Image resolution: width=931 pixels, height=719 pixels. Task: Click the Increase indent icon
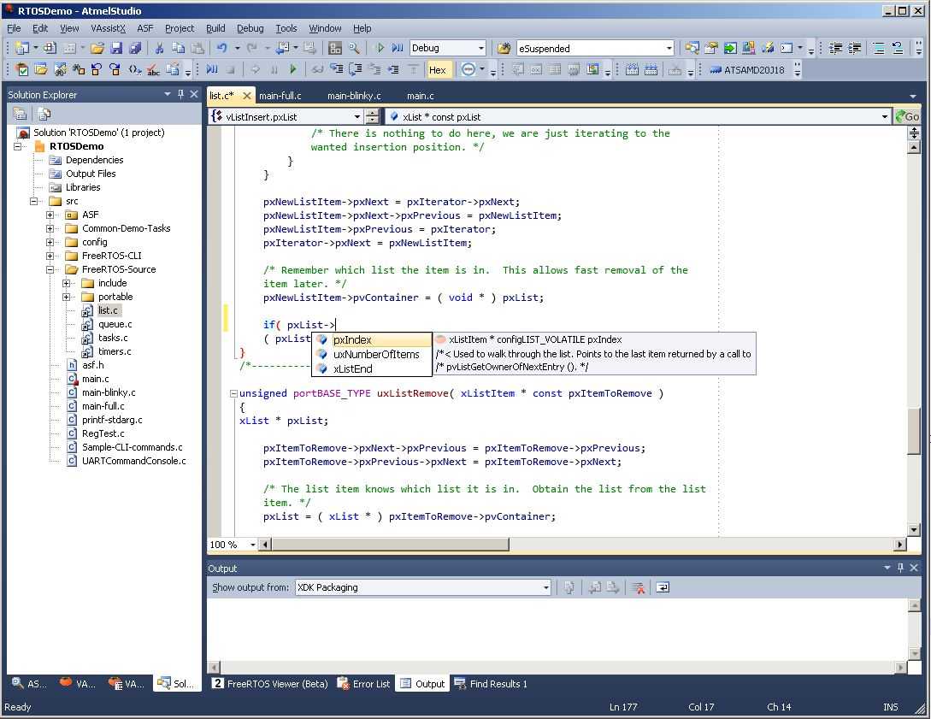(854, 48)
